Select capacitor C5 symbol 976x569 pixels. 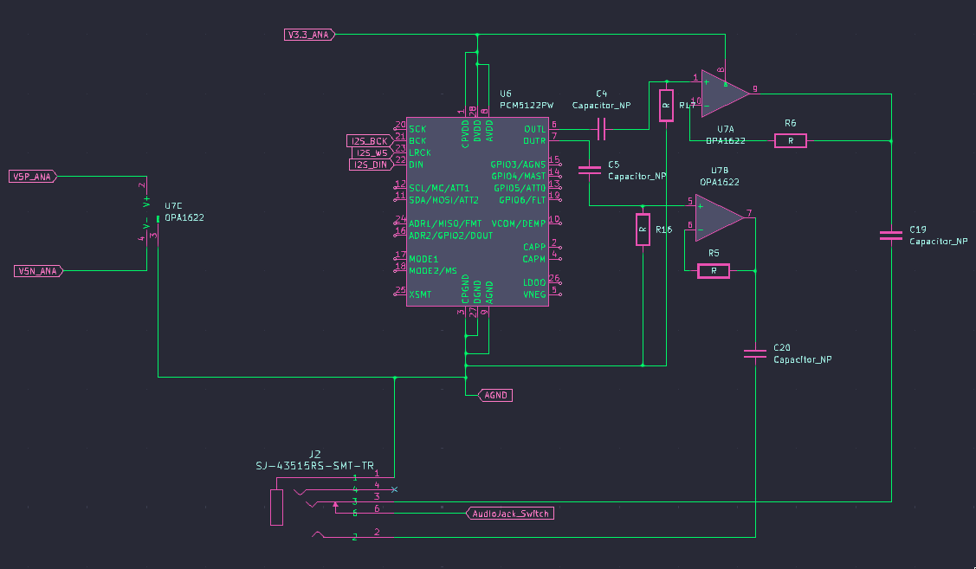point(590,170)
